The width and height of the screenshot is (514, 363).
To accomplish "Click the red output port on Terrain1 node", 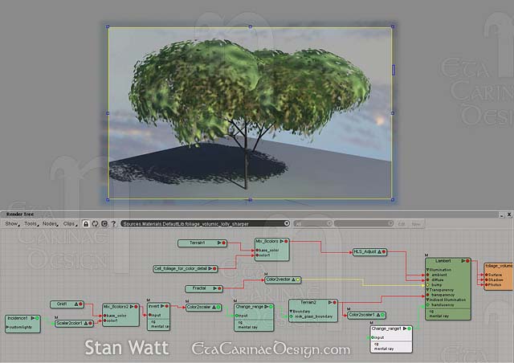I will tap(225, 242).
